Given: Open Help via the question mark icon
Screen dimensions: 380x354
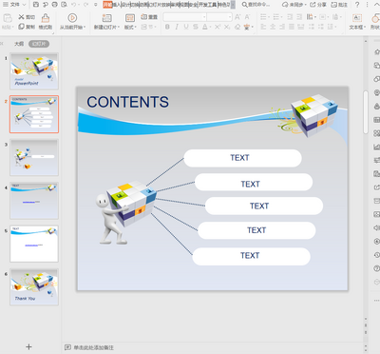Looking at the screenshot, I should pos(357,5).
